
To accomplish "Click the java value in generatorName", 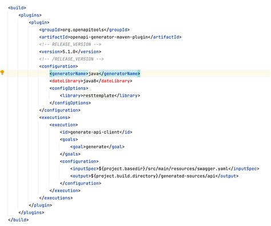I will click(93, 74).
